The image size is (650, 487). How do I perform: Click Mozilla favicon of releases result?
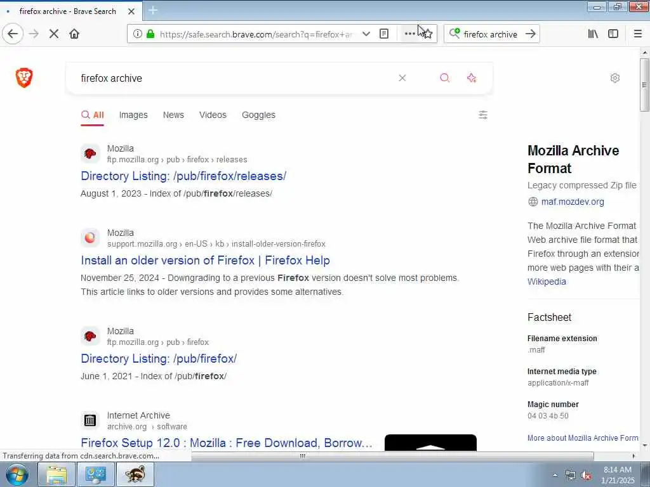tap(90, 154)
